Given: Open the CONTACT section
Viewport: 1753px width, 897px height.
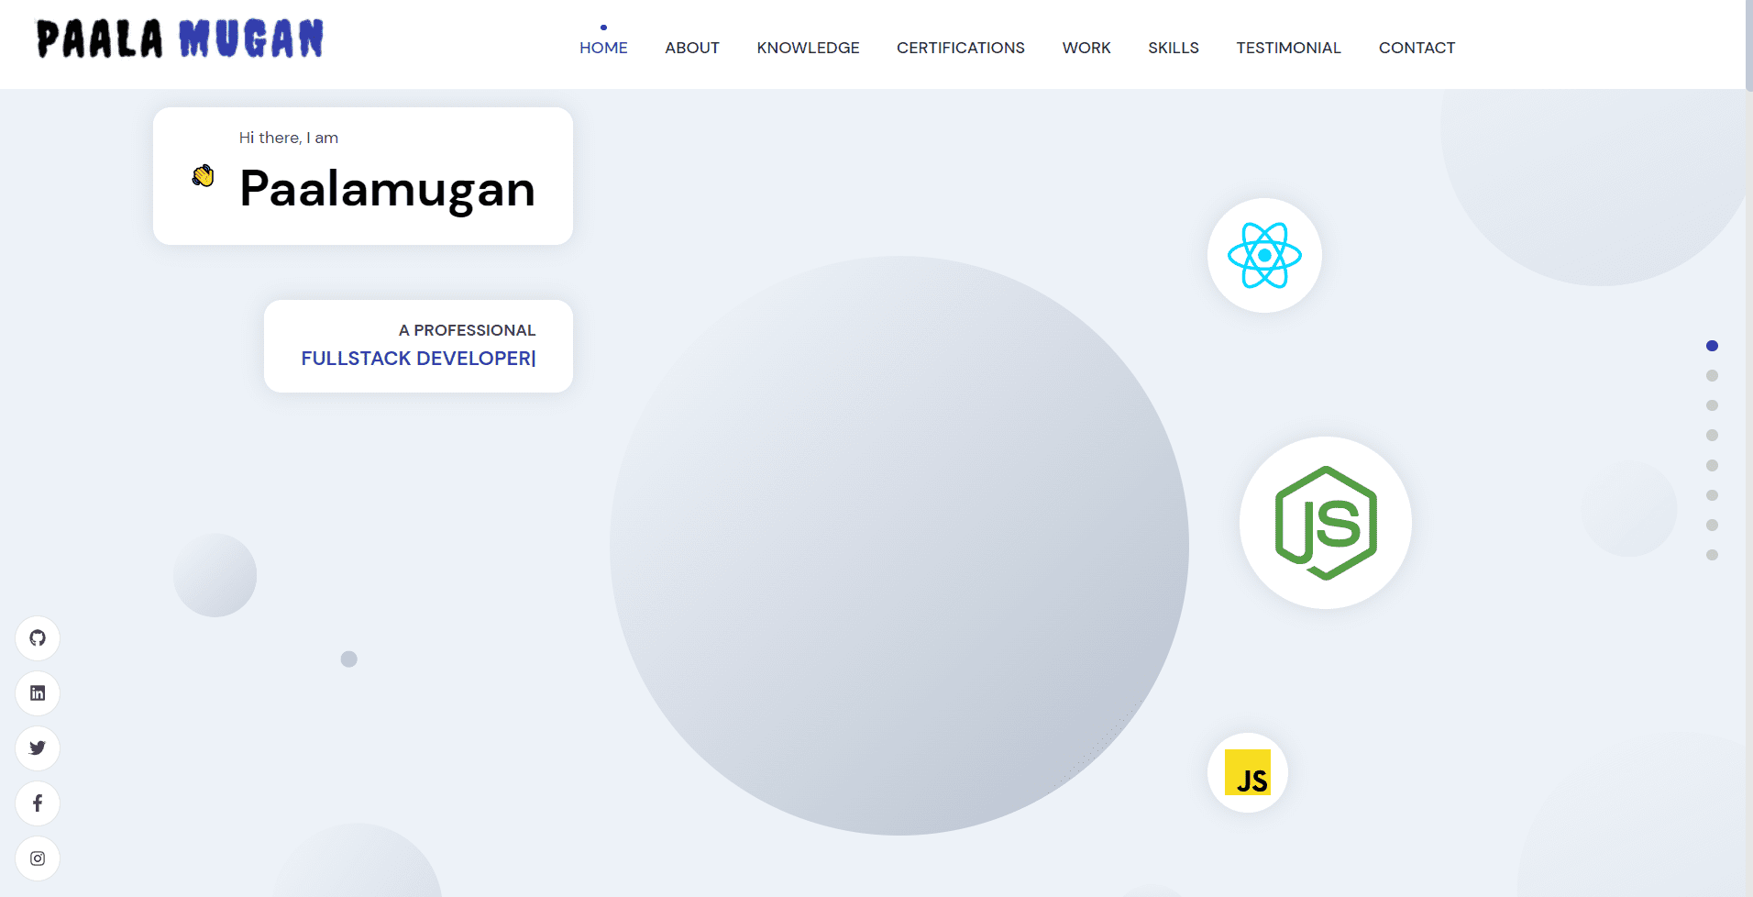Looking at the screenshot, I should point(1417,48).
